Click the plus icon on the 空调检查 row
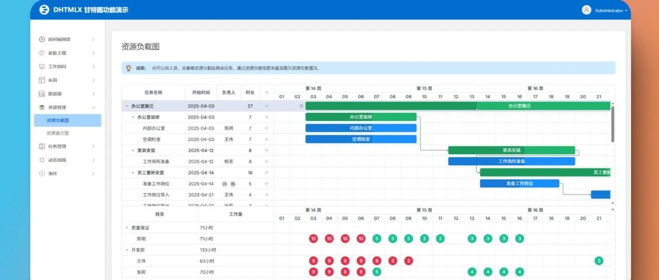 tap(267, 139)
